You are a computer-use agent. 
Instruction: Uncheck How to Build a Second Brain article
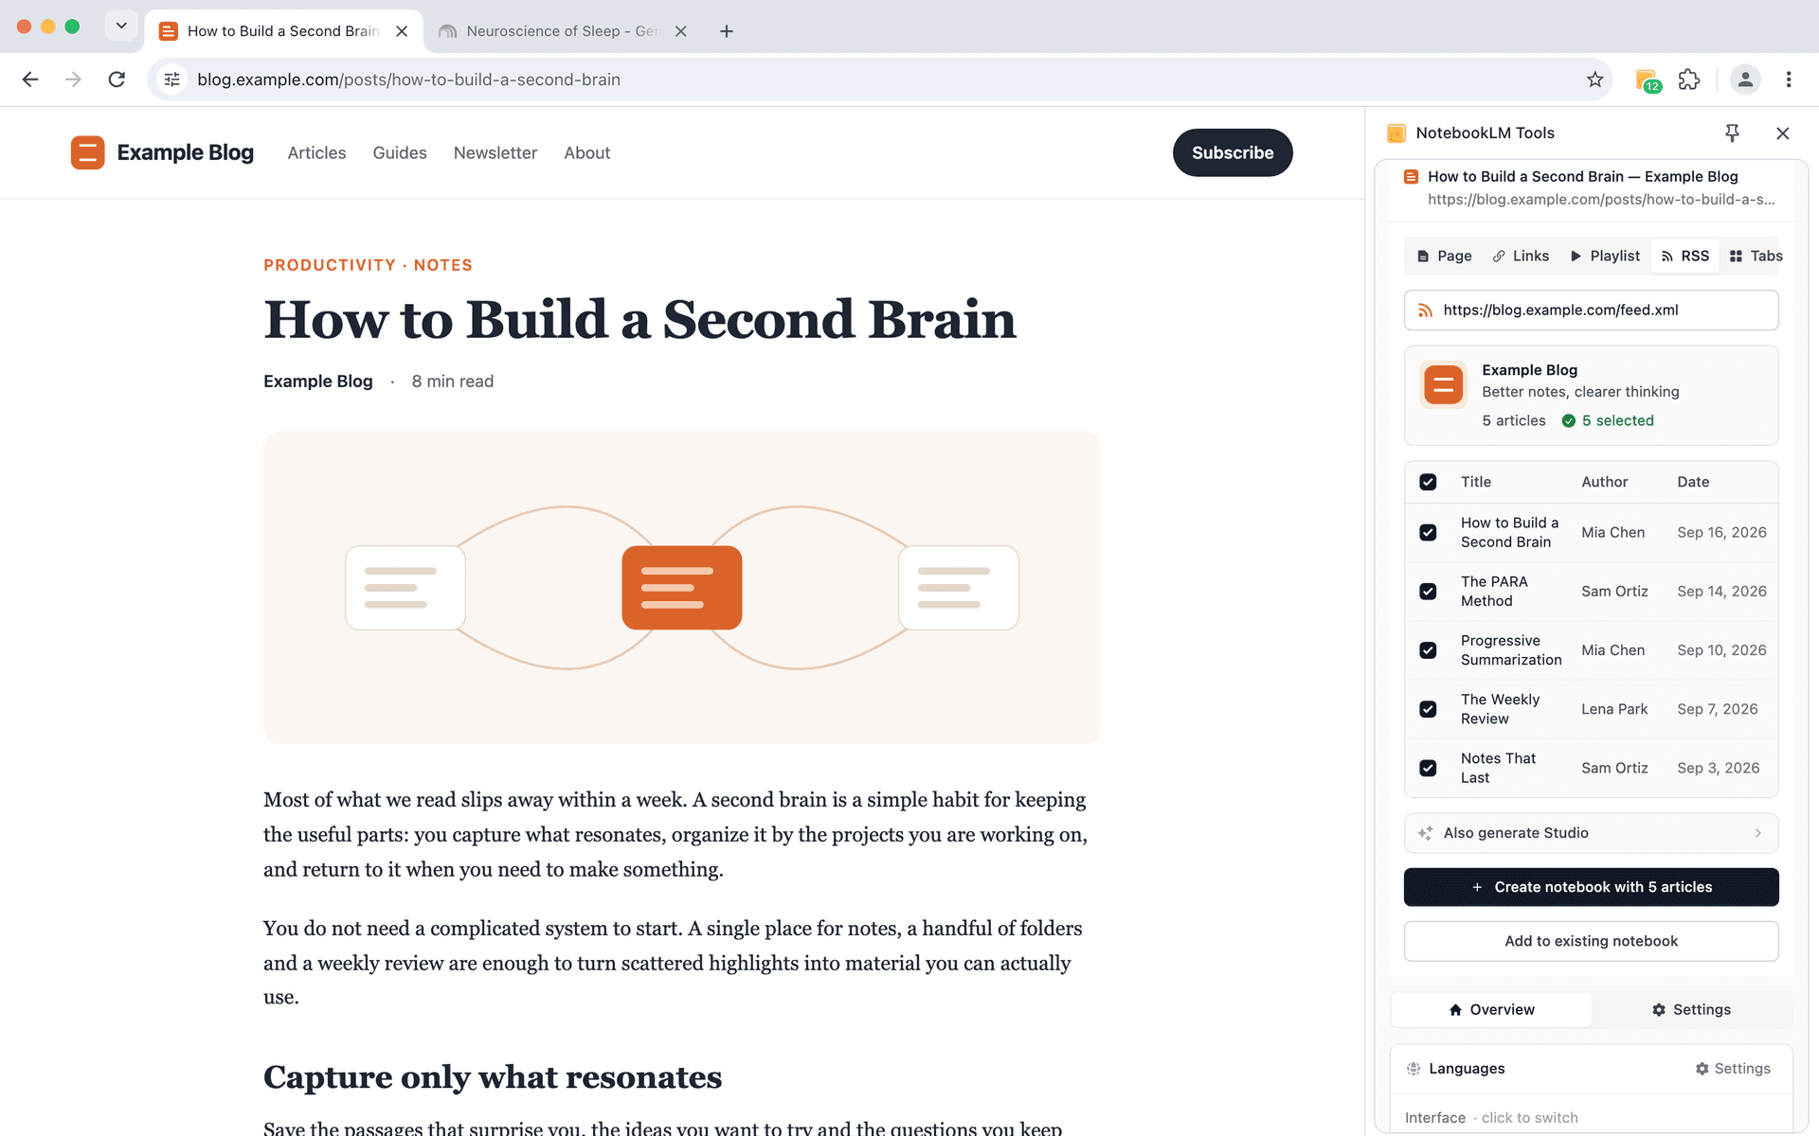[1428, 533]
